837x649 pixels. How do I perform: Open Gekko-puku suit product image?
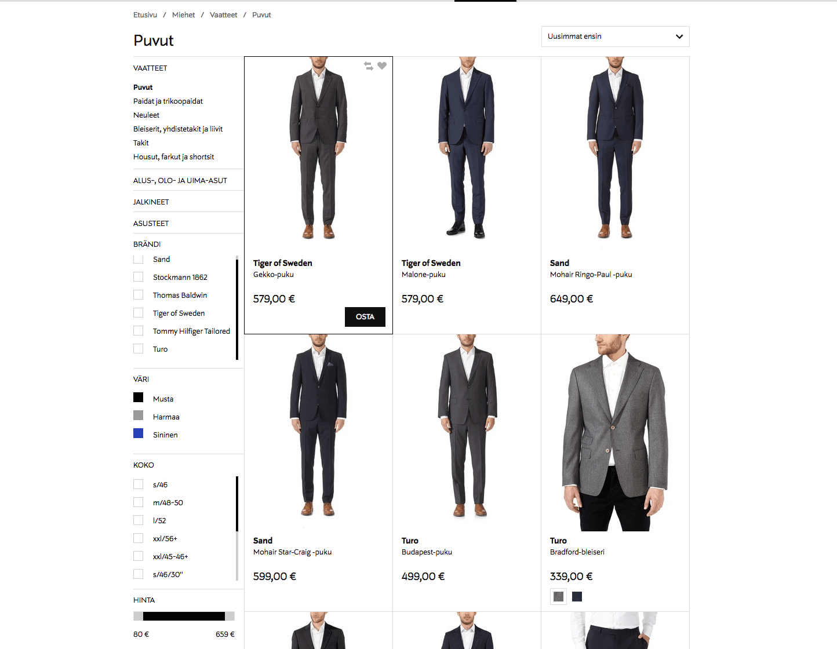click(x=318, y=148)
